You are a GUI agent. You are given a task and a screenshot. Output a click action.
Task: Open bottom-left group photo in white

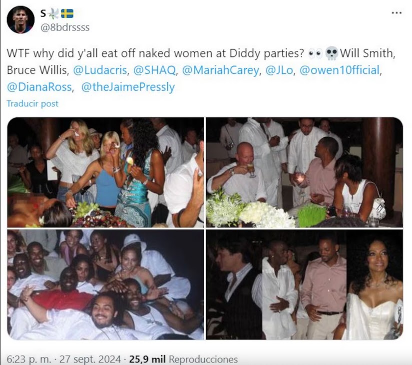coord(106,285)
